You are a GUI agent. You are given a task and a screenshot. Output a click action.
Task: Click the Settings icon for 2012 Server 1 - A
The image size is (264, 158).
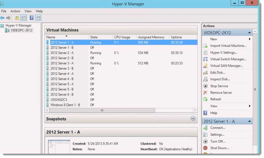205,135
